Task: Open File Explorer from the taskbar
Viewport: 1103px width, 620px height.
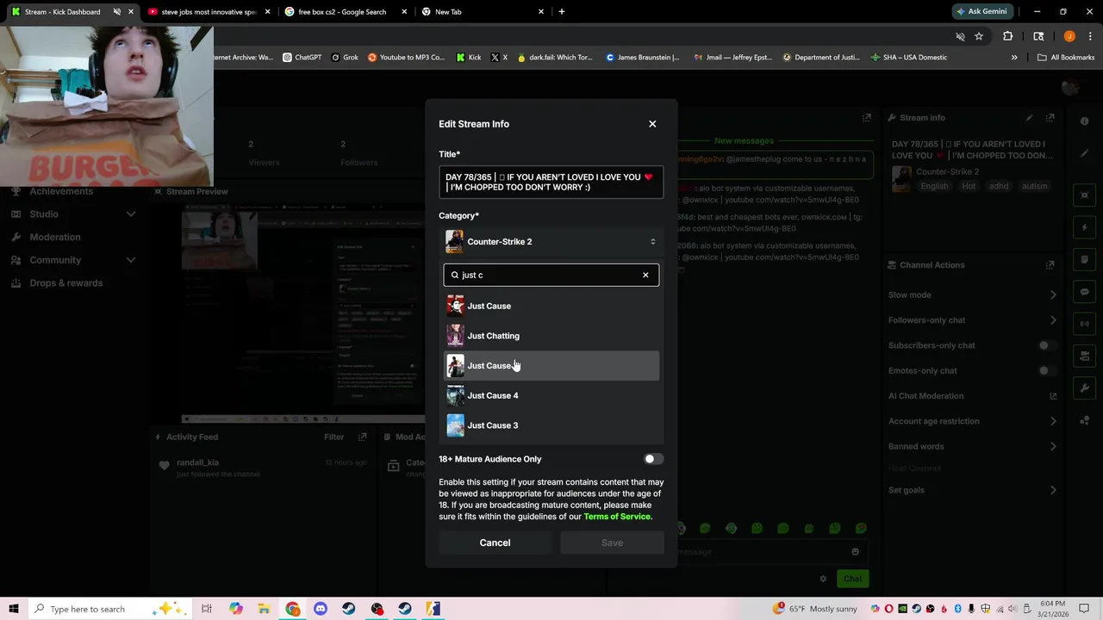Action: pyautogui.click(x=265, y=609)
